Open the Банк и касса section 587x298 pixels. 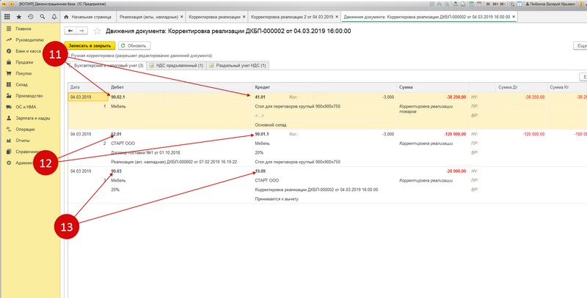(x=28, y=51)
